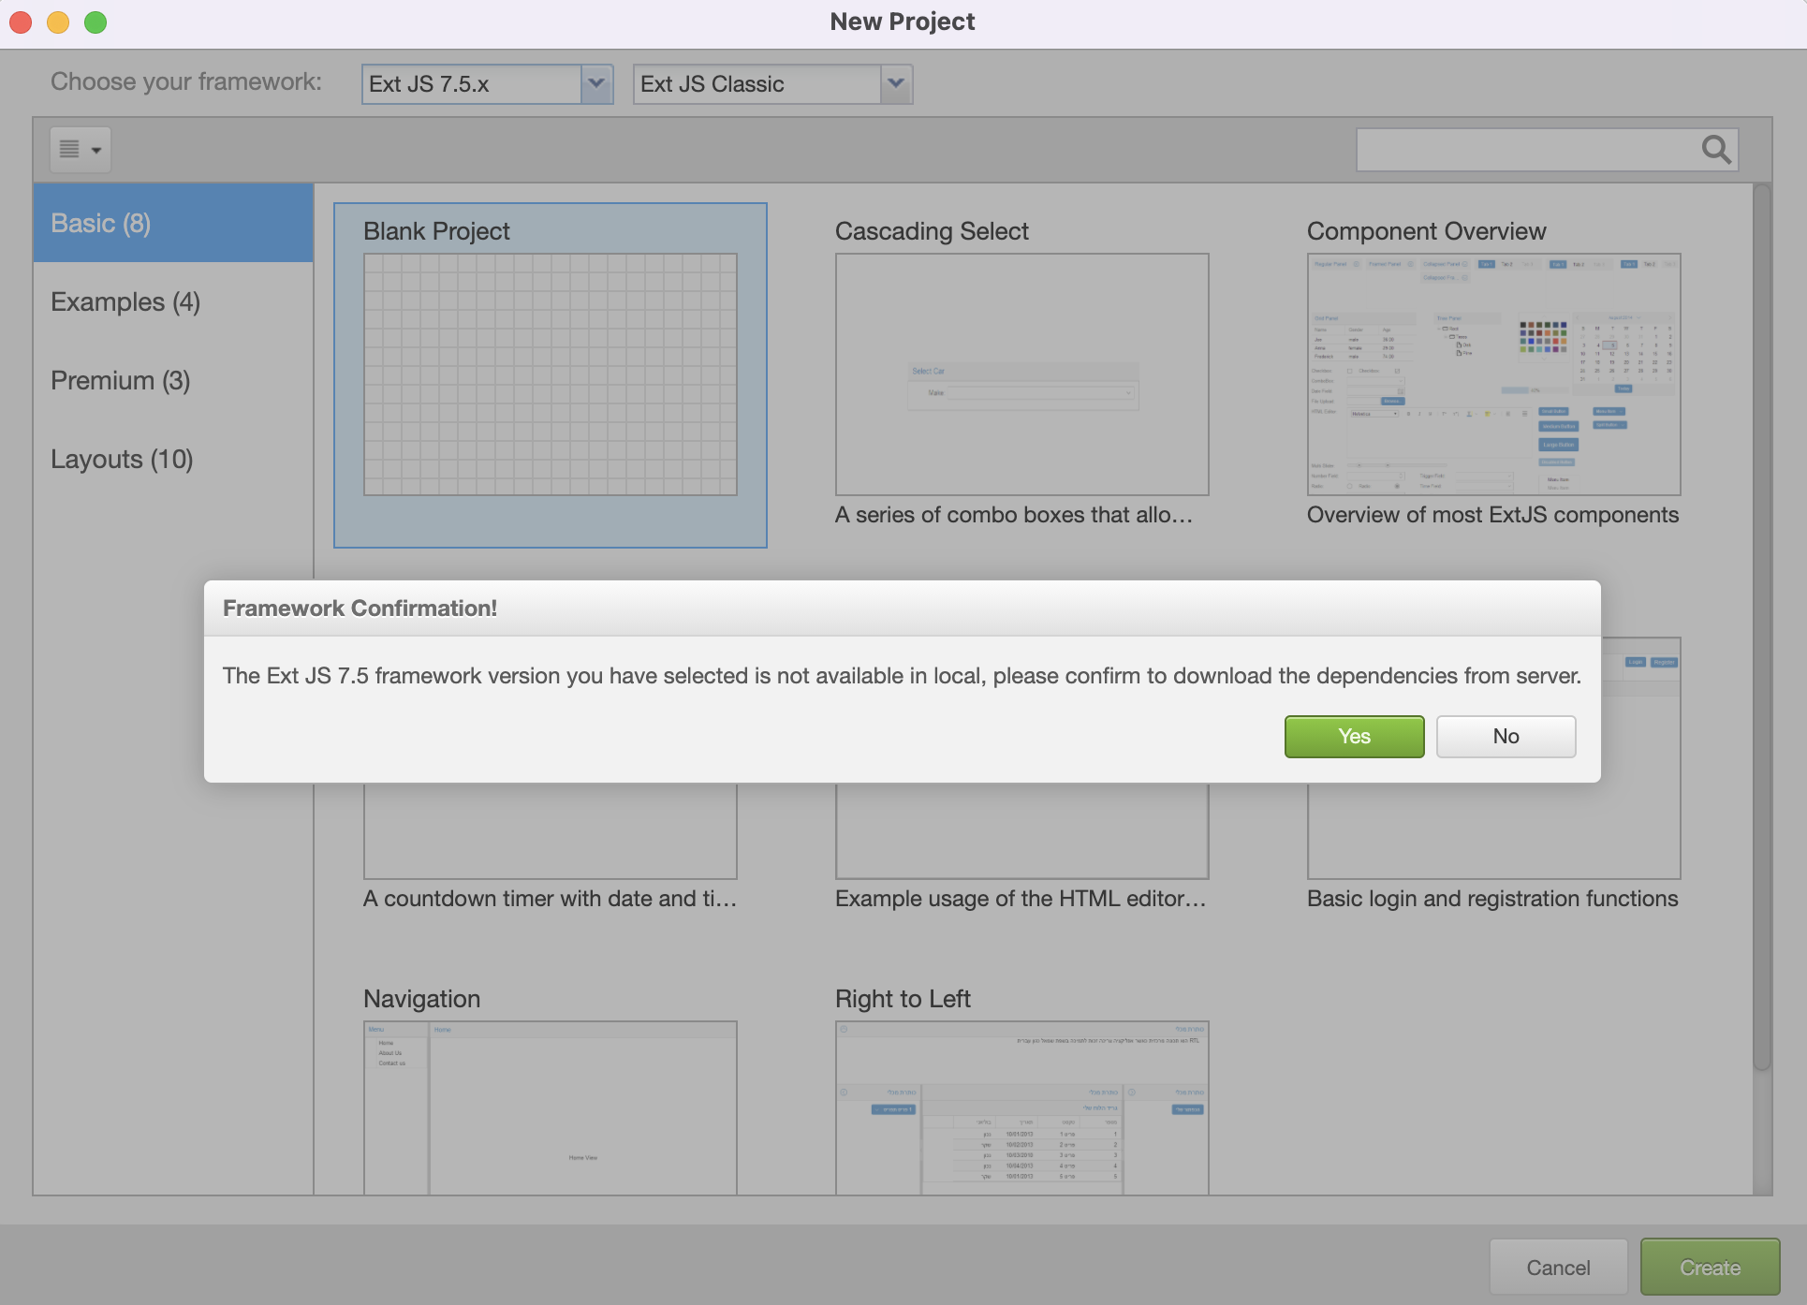Screen dimensions: 1807x1305
Task: Confirm download by clicking Yes
Action: coord(1354,737)
